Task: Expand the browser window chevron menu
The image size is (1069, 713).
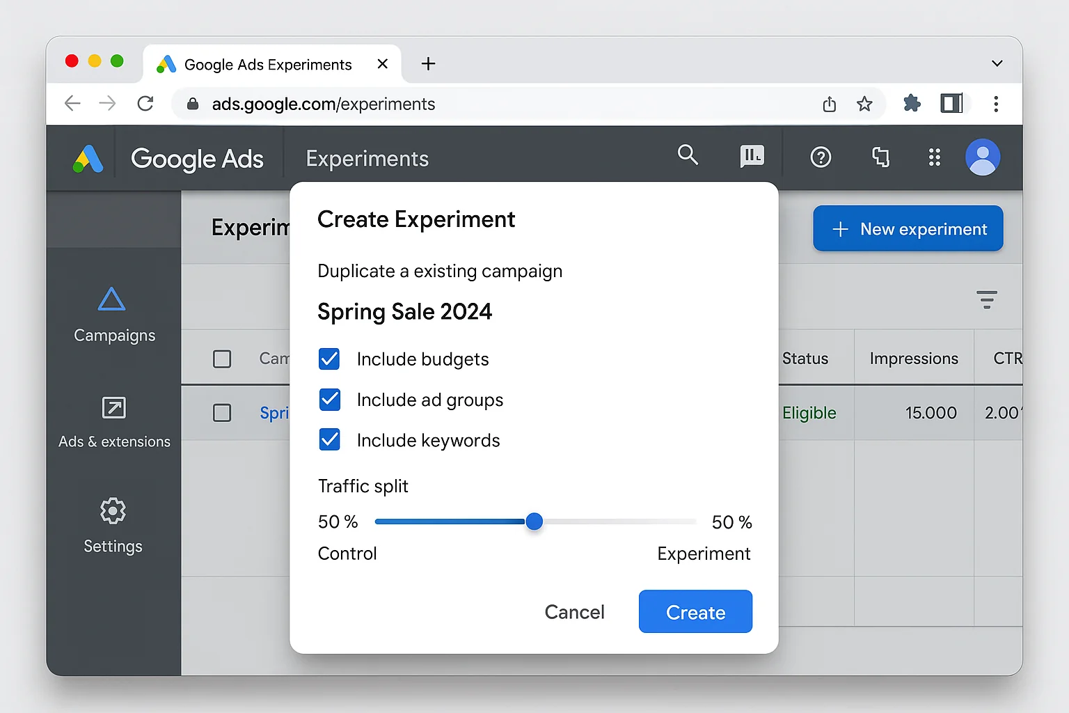Action: [997, 63]
